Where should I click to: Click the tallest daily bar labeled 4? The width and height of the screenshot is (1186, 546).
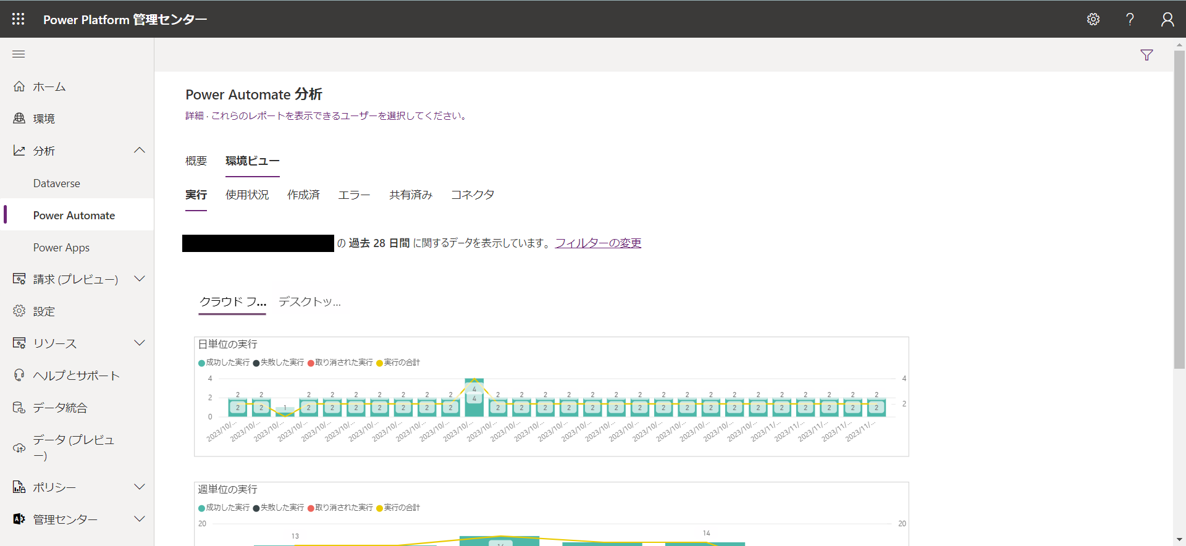tap(474, 397)
